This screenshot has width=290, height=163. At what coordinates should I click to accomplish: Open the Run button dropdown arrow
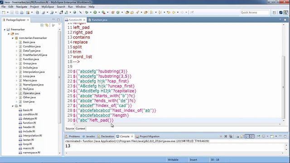click(99, 12)
